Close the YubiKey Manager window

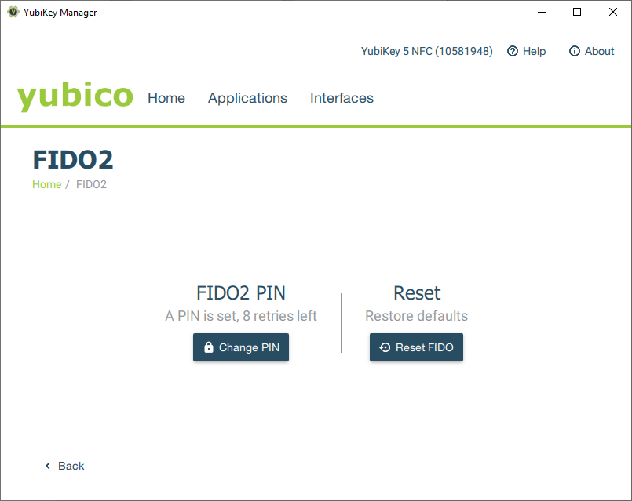[x=613, y=12]
